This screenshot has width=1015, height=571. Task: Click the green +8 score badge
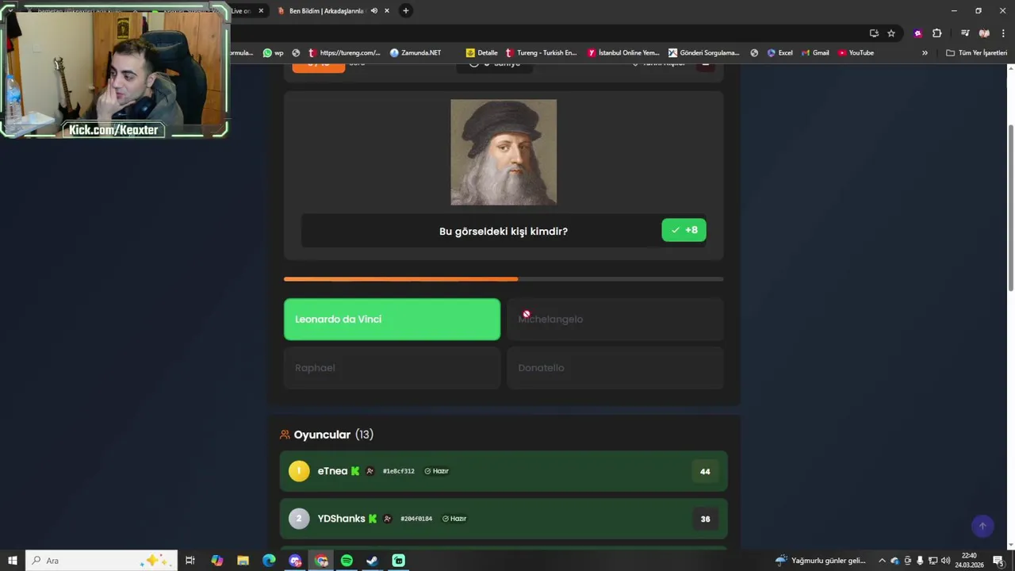pyautogui.click(x=684, y=230)
